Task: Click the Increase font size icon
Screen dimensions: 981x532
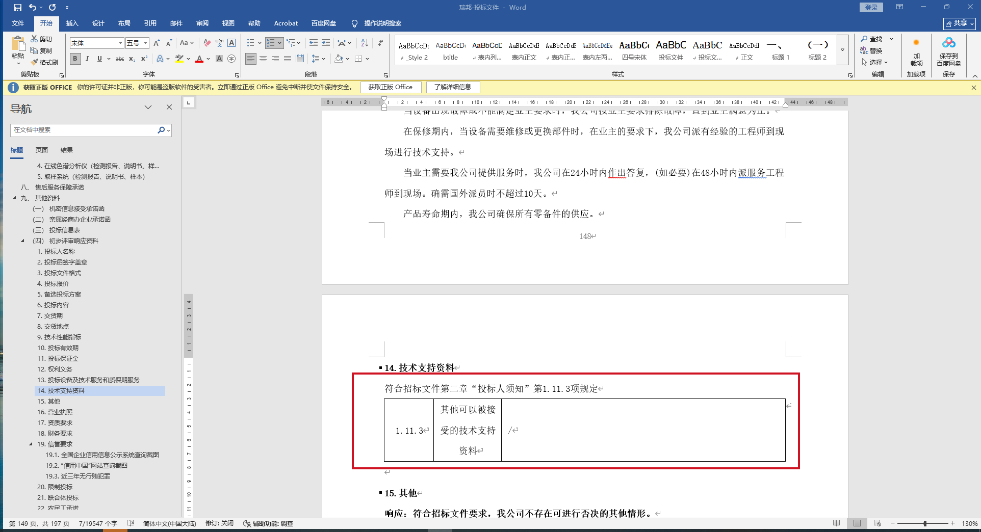Action: [157, 43]
